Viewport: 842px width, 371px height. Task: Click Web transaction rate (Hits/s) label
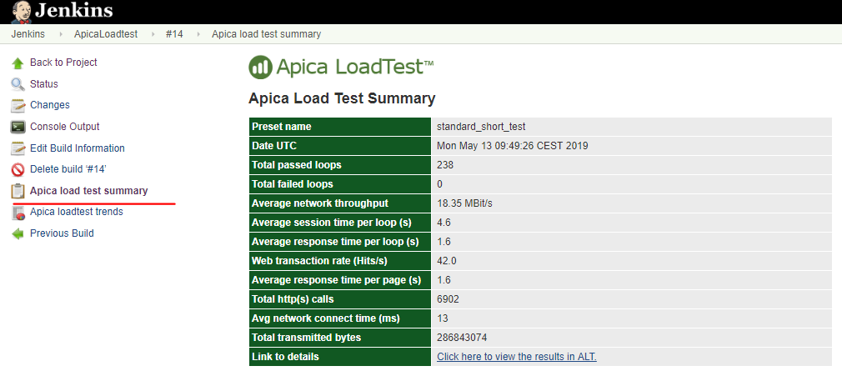pyautogui.click(x=319, y=261)
